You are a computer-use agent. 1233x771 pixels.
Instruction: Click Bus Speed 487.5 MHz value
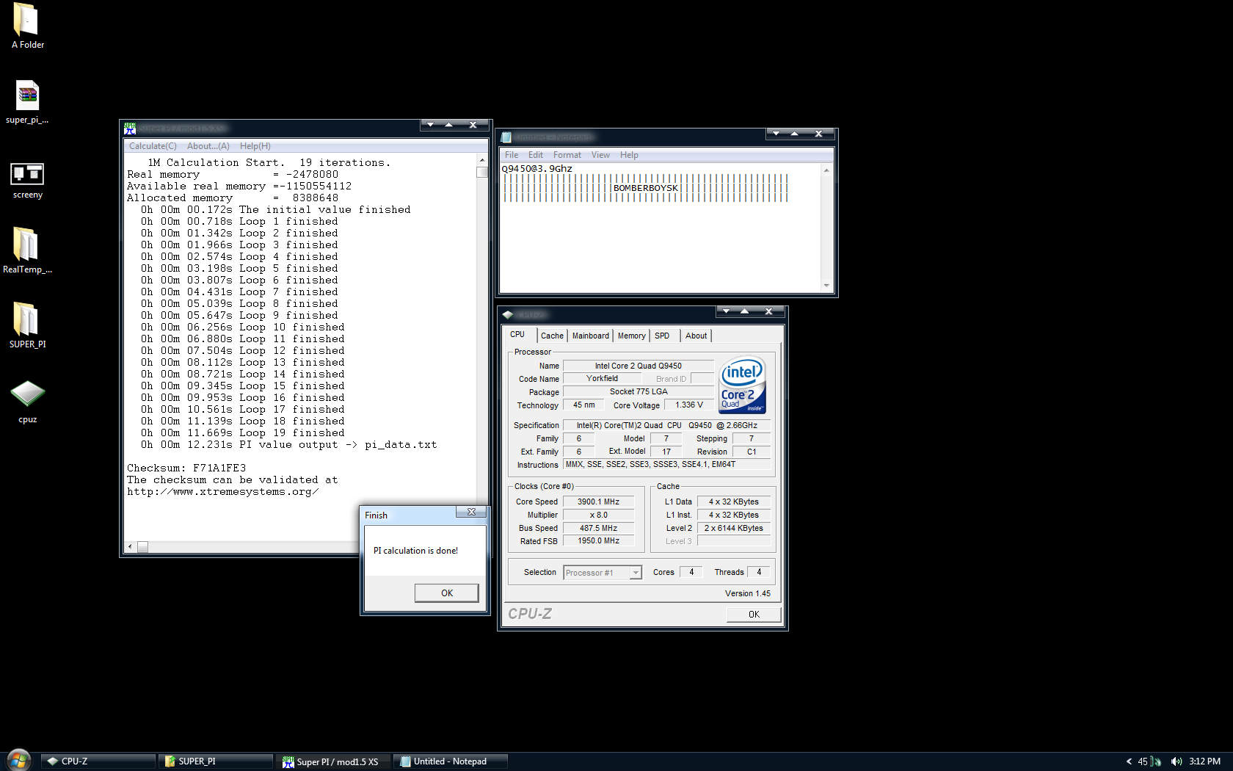pos(598,529)
